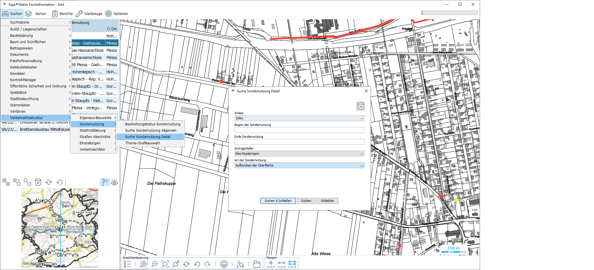594x270 pixels.
Task: Click the Beginn der Sondernutzung input field
Action: coord(299,130)
